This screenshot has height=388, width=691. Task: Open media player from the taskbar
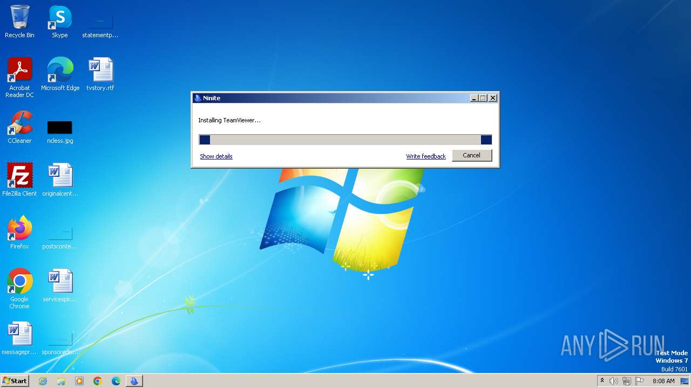click(x=79, y=381)
